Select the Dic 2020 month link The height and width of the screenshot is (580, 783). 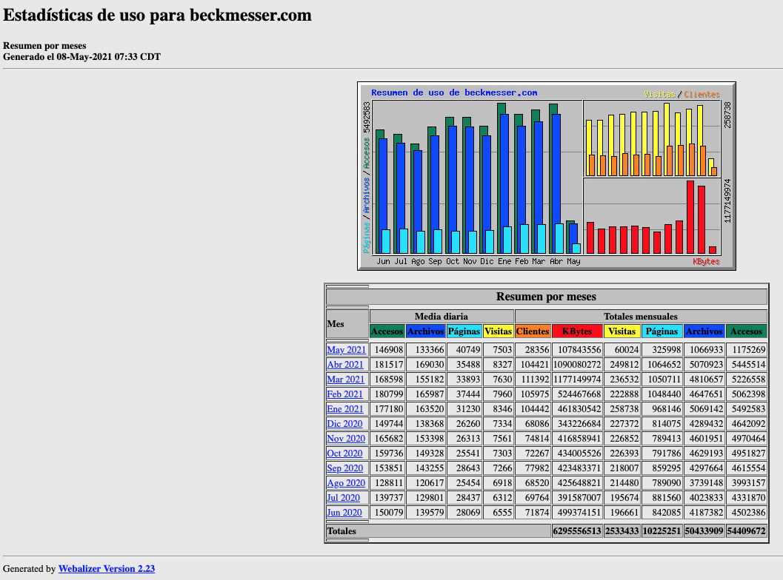[345, 424]
